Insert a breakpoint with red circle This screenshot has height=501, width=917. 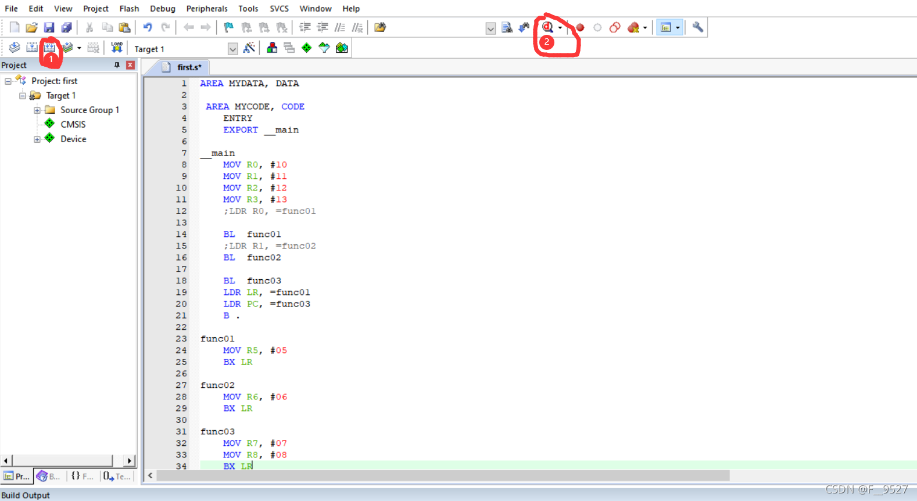[580, 27]
